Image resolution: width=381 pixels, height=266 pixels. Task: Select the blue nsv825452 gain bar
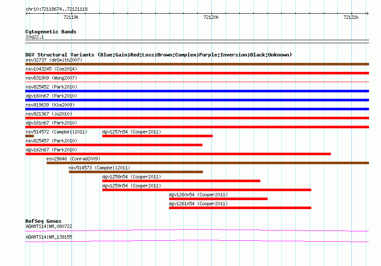pos(197,91)
